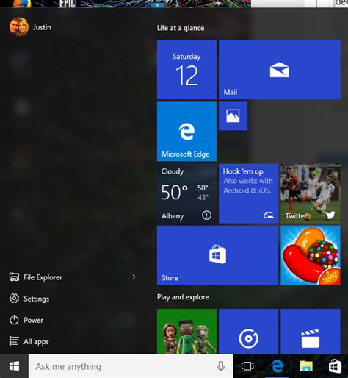Click the Cortana microphone icon

(x=221, y=366)
